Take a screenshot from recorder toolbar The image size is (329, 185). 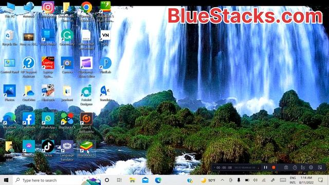pos(286,168)
